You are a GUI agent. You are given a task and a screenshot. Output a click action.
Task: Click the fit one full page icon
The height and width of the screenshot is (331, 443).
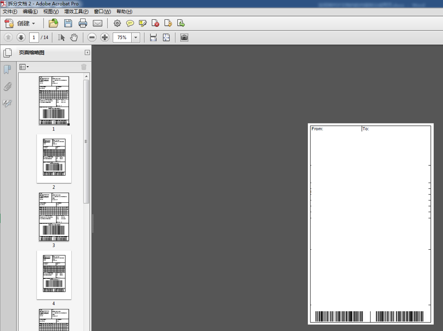pos(166,38)
